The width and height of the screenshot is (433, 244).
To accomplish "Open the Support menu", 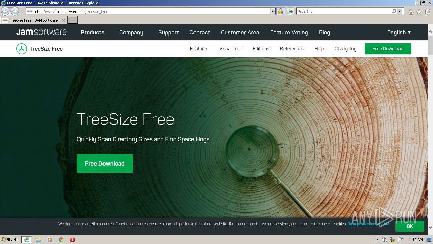I will [168, 32].
